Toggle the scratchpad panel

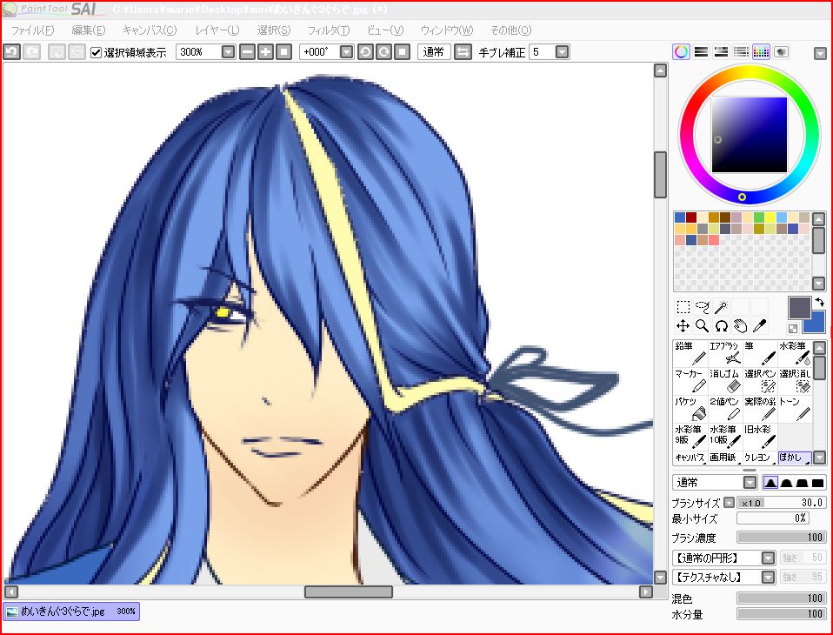781,52
